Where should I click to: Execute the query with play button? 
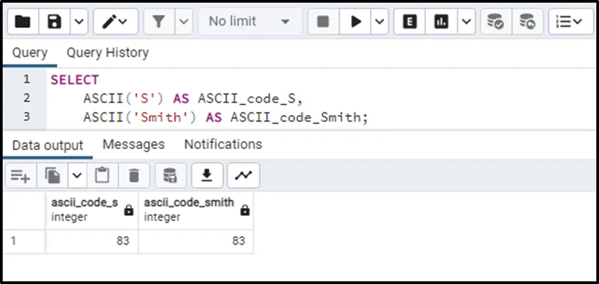tap(355, 22)
